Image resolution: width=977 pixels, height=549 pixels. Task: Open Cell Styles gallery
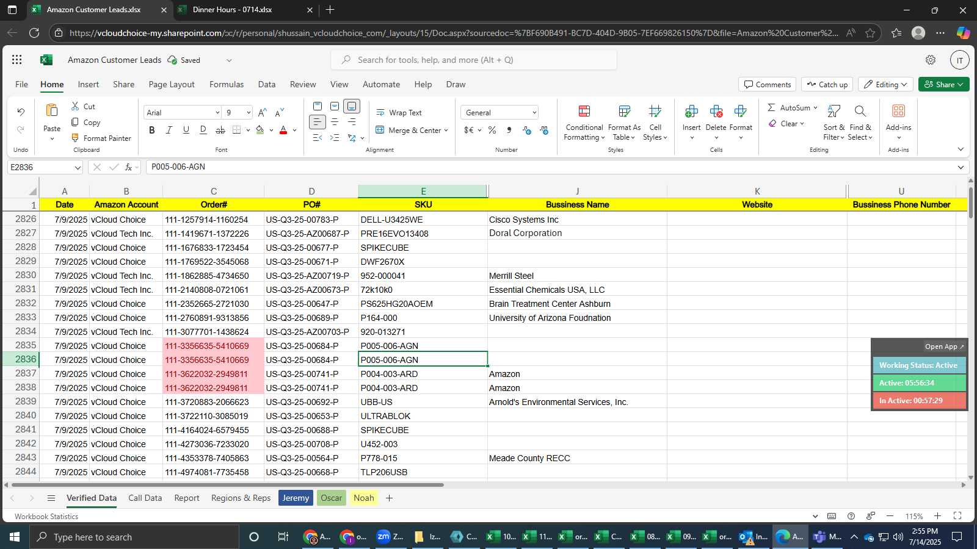tap(655, 122)
